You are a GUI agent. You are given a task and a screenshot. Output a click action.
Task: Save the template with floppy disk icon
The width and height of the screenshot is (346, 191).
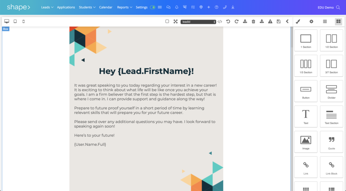tap(279, 21)
